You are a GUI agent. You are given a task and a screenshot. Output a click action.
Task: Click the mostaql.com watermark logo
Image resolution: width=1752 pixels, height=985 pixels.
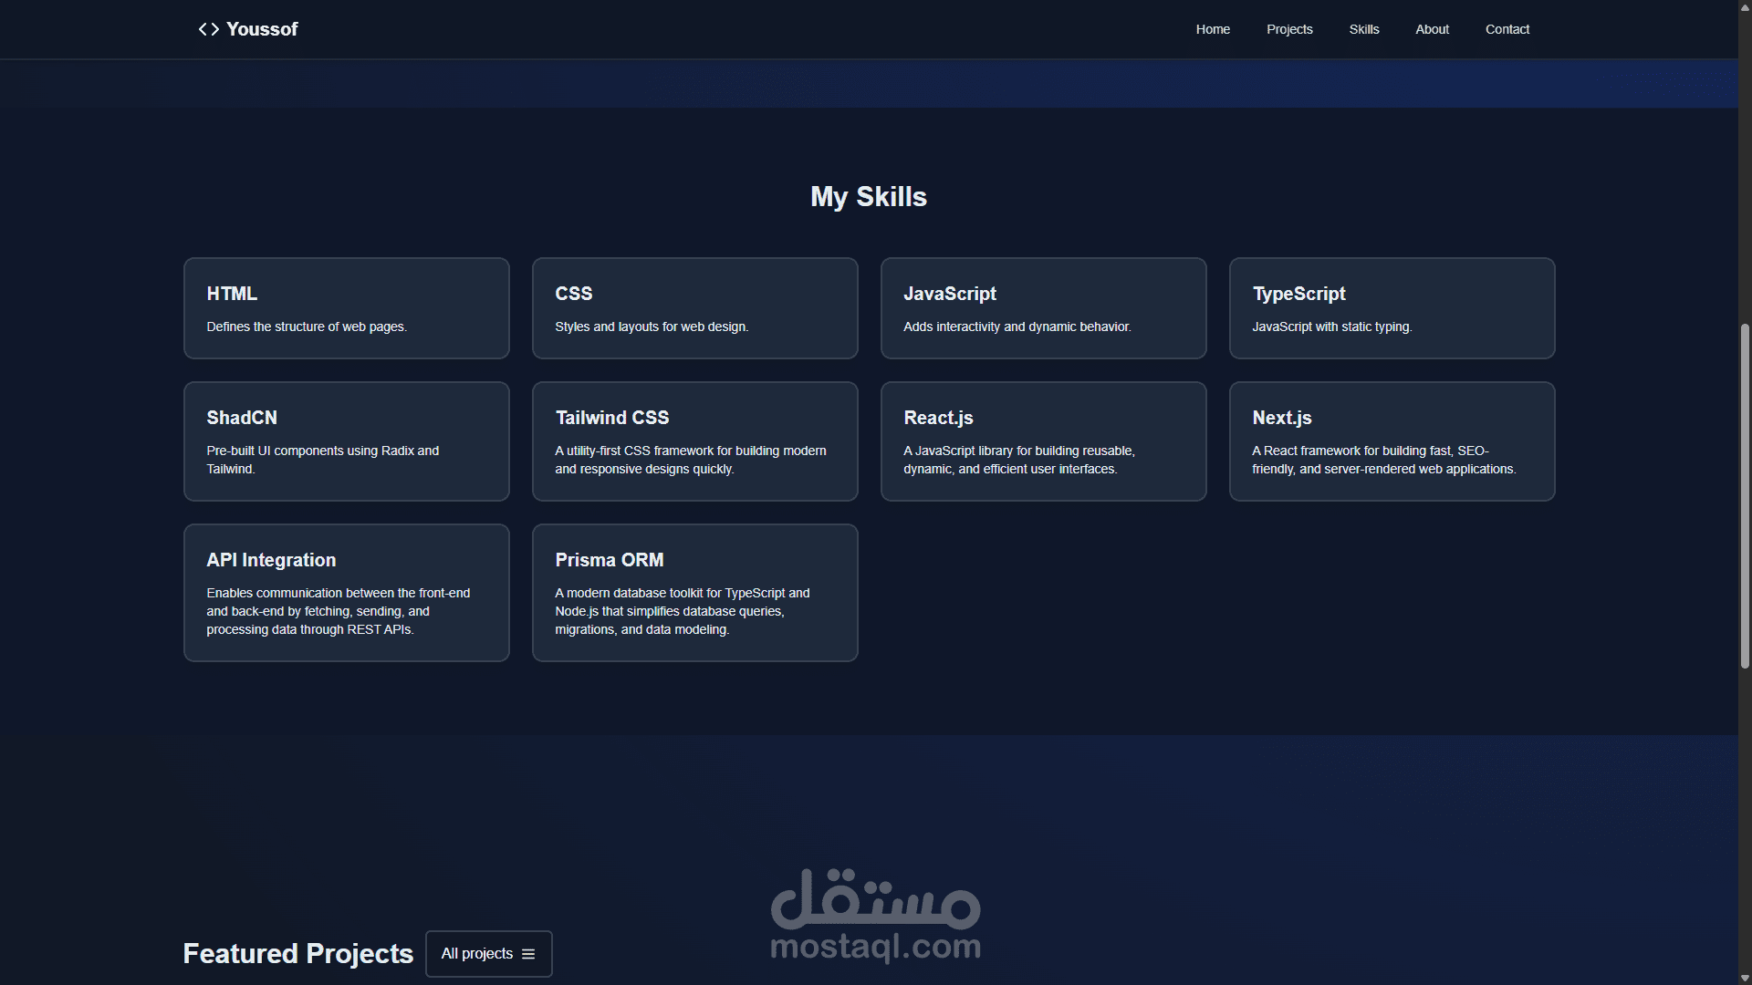875,915
